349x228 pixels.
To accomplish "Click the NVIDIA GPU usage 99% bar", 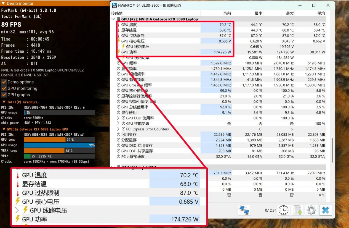I will tap(59, 145).
